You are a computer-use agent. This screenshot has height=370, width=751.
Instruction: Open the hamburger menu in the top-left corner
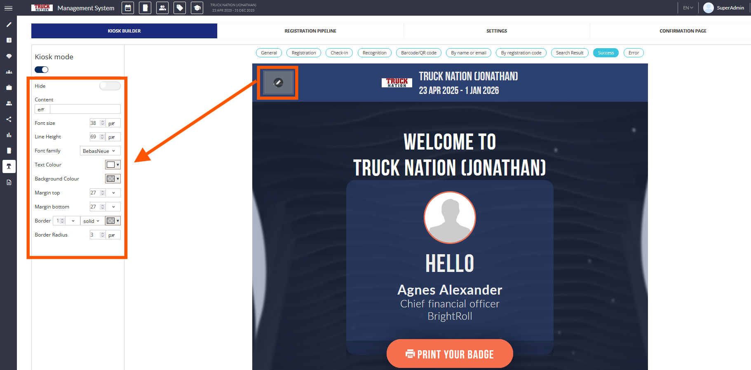point(8,8)
